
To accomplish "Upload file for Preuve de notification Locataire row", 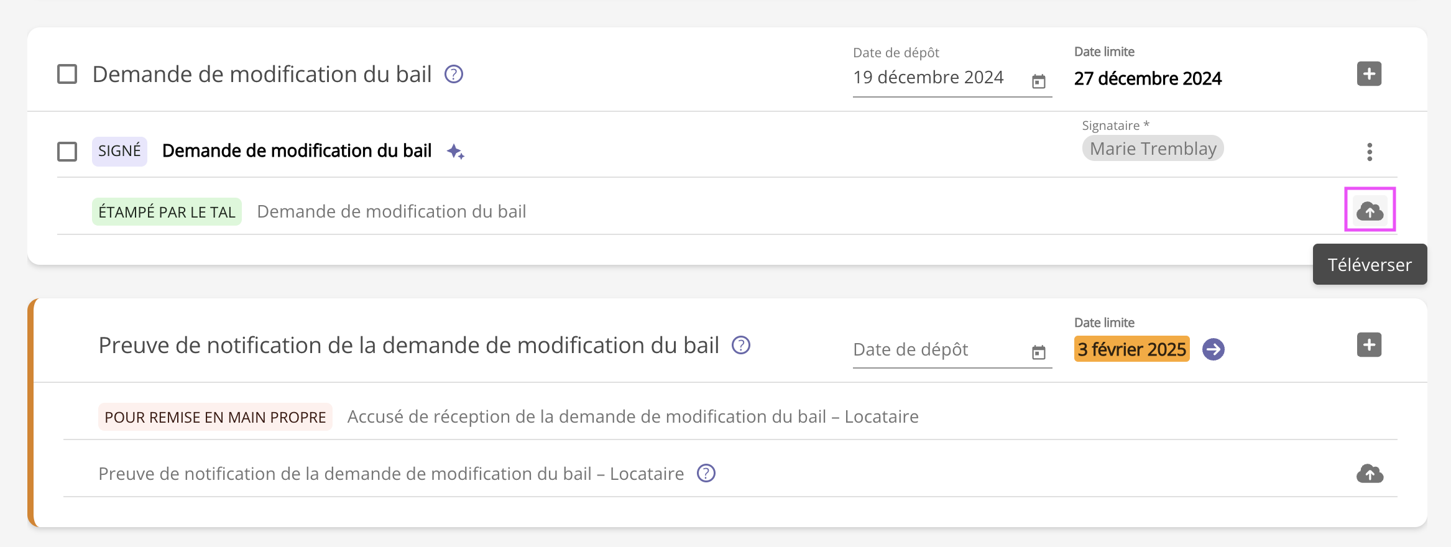I will click(x=1370, y=474).
